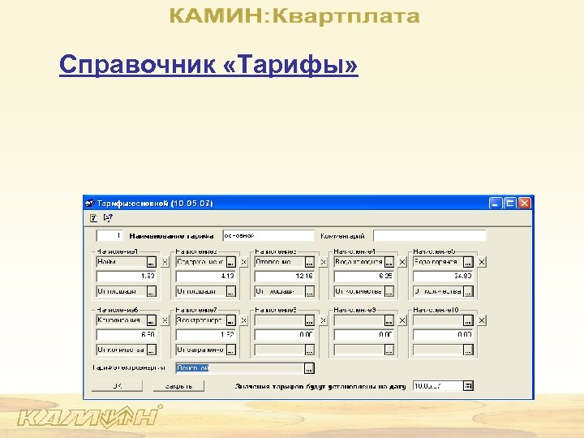This screenshot has width=584, height=438.
Task: Minimize the Тарифы:основной window
Action: 496,204
